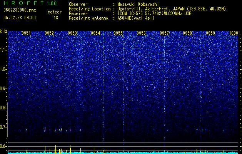Click the 1000 time marker

234,33
